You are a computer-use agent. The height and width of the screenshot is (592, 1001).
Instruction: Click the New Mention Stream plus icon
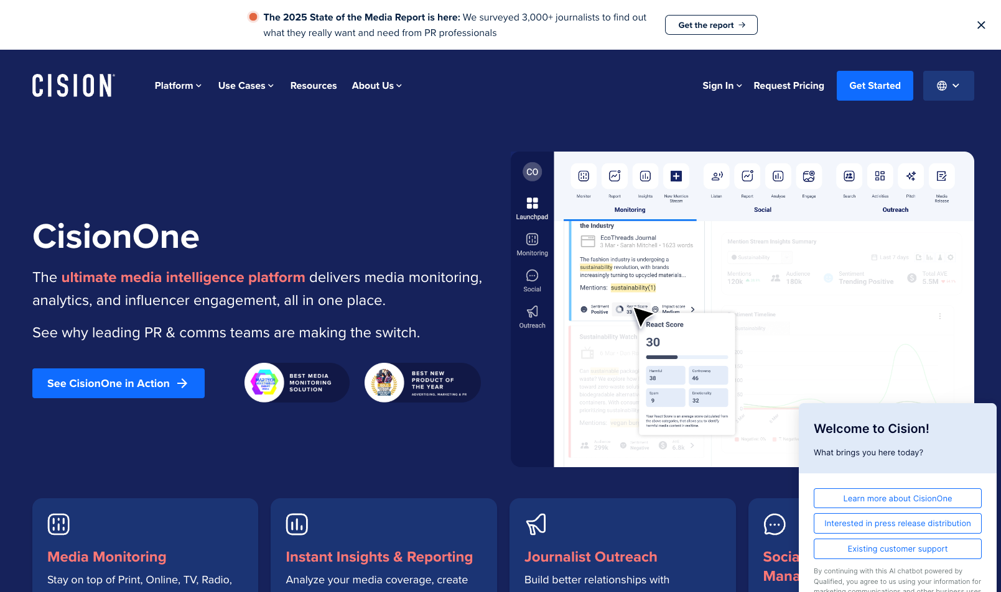(x=676, y=176)
